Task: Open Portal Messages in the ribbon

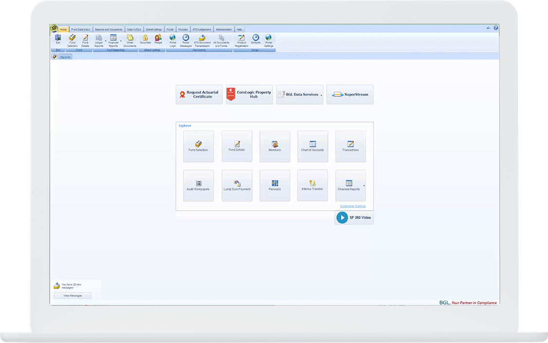Action: coord(186,38)
